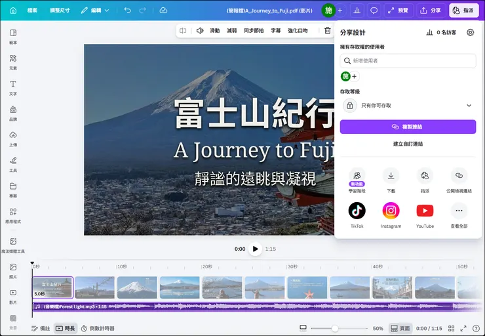The width and height of the screenshot is (485, 336).
Task: Share to TikTok
Action: click(x=357, y=215)
